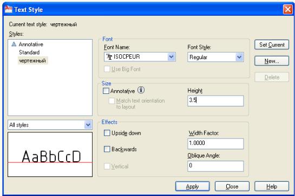Select the Annotative style in list
295x196 pixels.
[31, 45]
